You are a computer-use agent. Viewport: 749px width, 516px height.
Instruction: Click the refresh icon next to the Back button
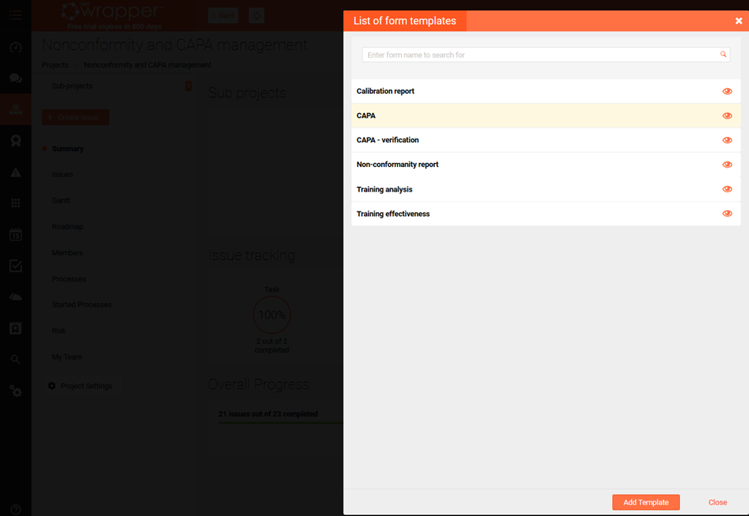click(x=257, y=15)
